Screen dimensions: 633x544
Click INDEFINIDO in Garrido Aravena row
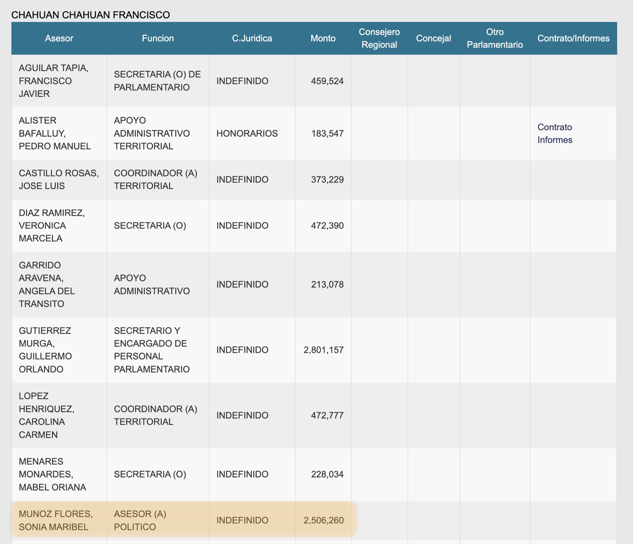pyautogui.click(x=242, y=284)
